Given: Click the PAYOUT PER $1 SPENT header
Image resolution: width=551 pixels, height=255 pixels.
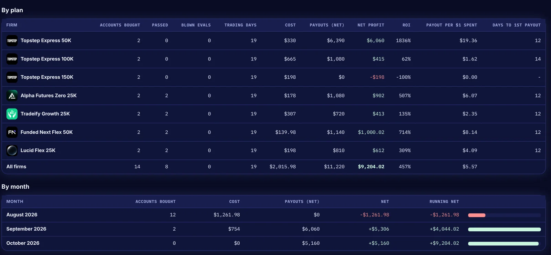Looking at the screenshot, I should 451,25.
